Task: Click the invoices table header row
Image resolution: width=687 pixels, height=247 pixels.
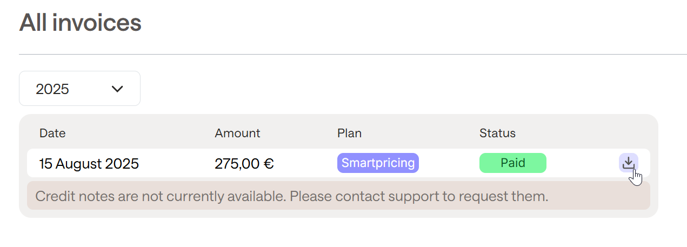Action: coord(338,133)
